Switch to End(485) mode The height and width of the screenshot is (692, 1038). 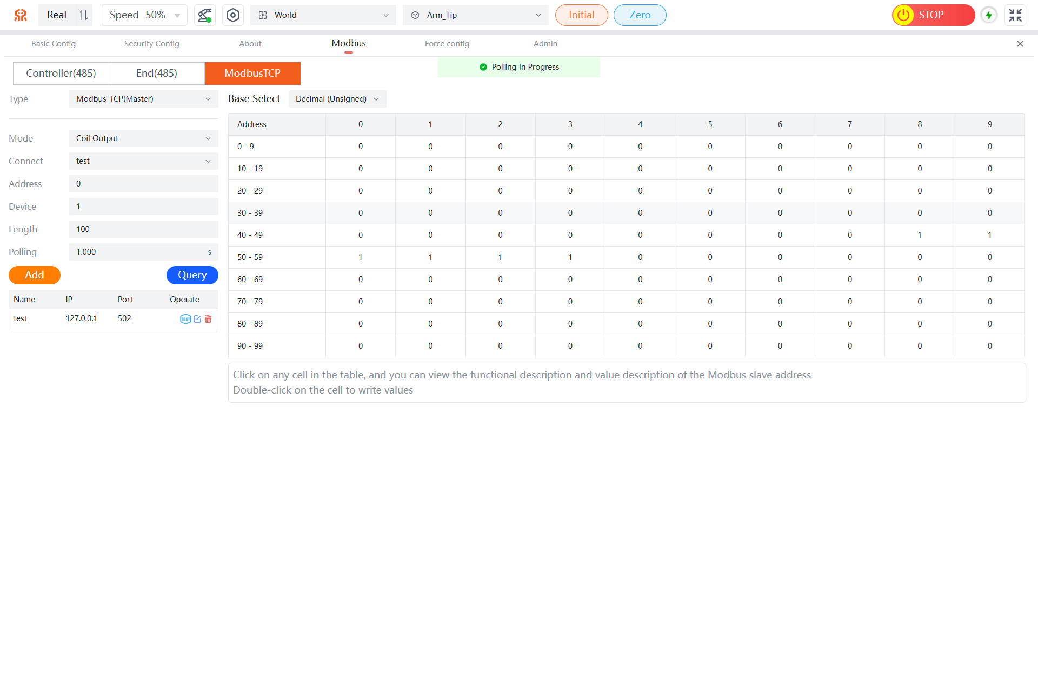pos(157,73)
